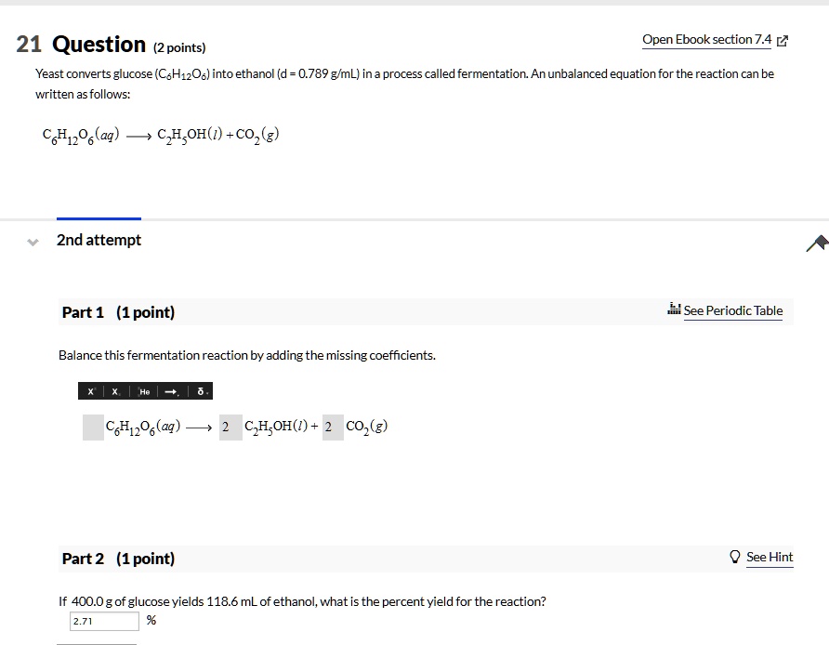Viewport: 829px width, 645px height.
Task: Click the periodic table icon
Action: (674, 309)
